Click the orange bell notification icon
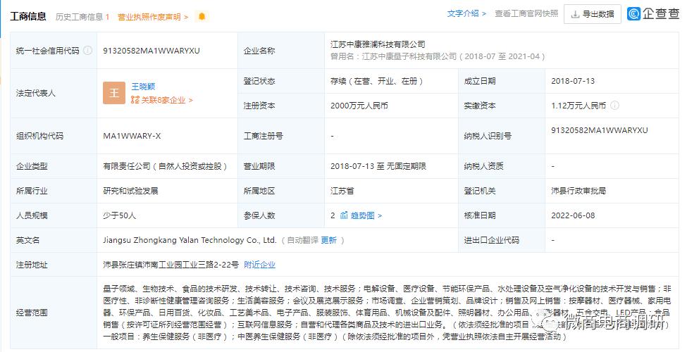Viewport: 687px width, 352px height. 202,16
